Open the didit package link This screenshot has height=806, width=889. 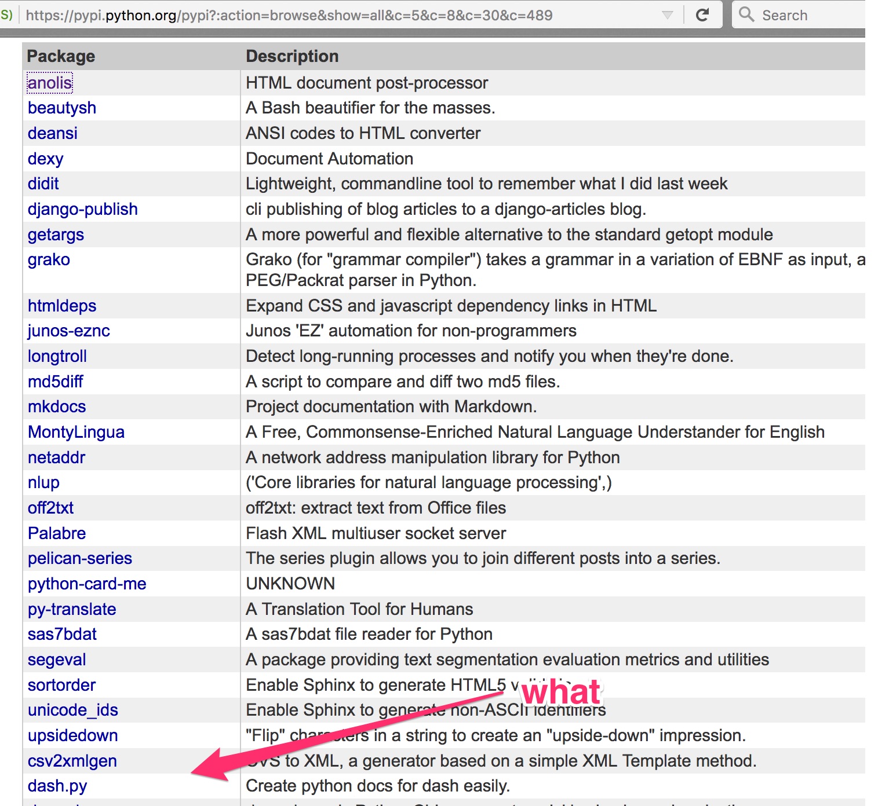[x=43, y=184]
